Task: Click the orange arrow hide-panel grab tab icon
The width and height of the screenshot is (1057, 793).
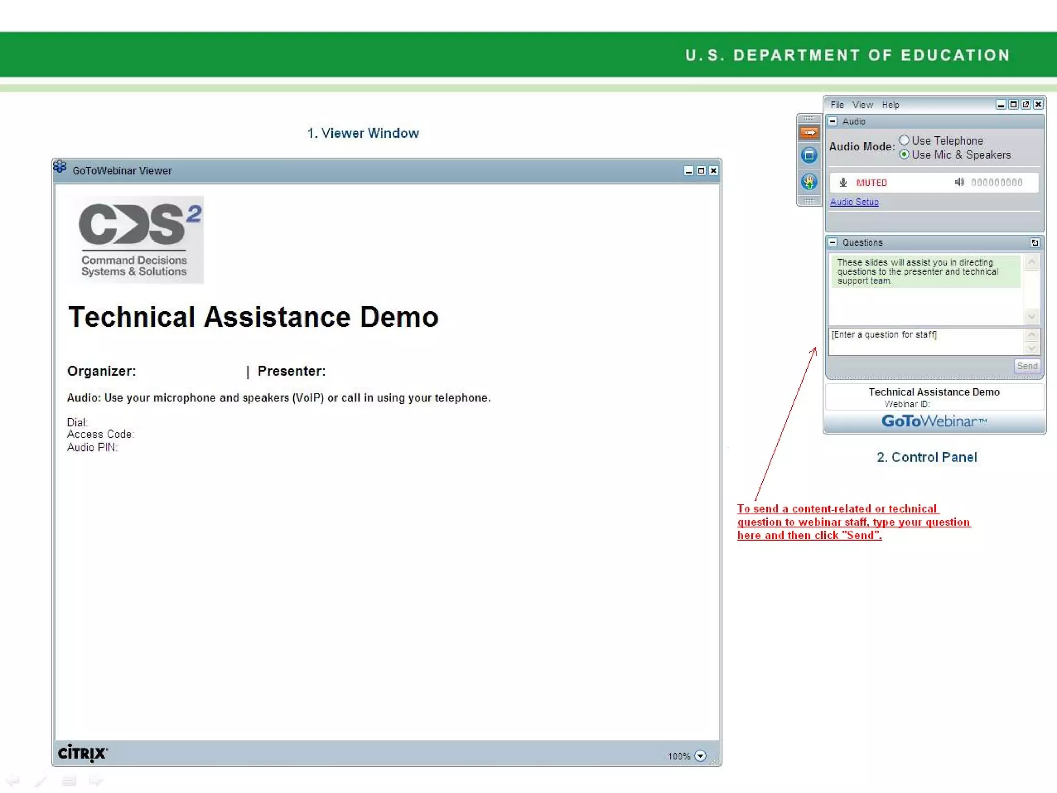Action: (x=809, y=133)
